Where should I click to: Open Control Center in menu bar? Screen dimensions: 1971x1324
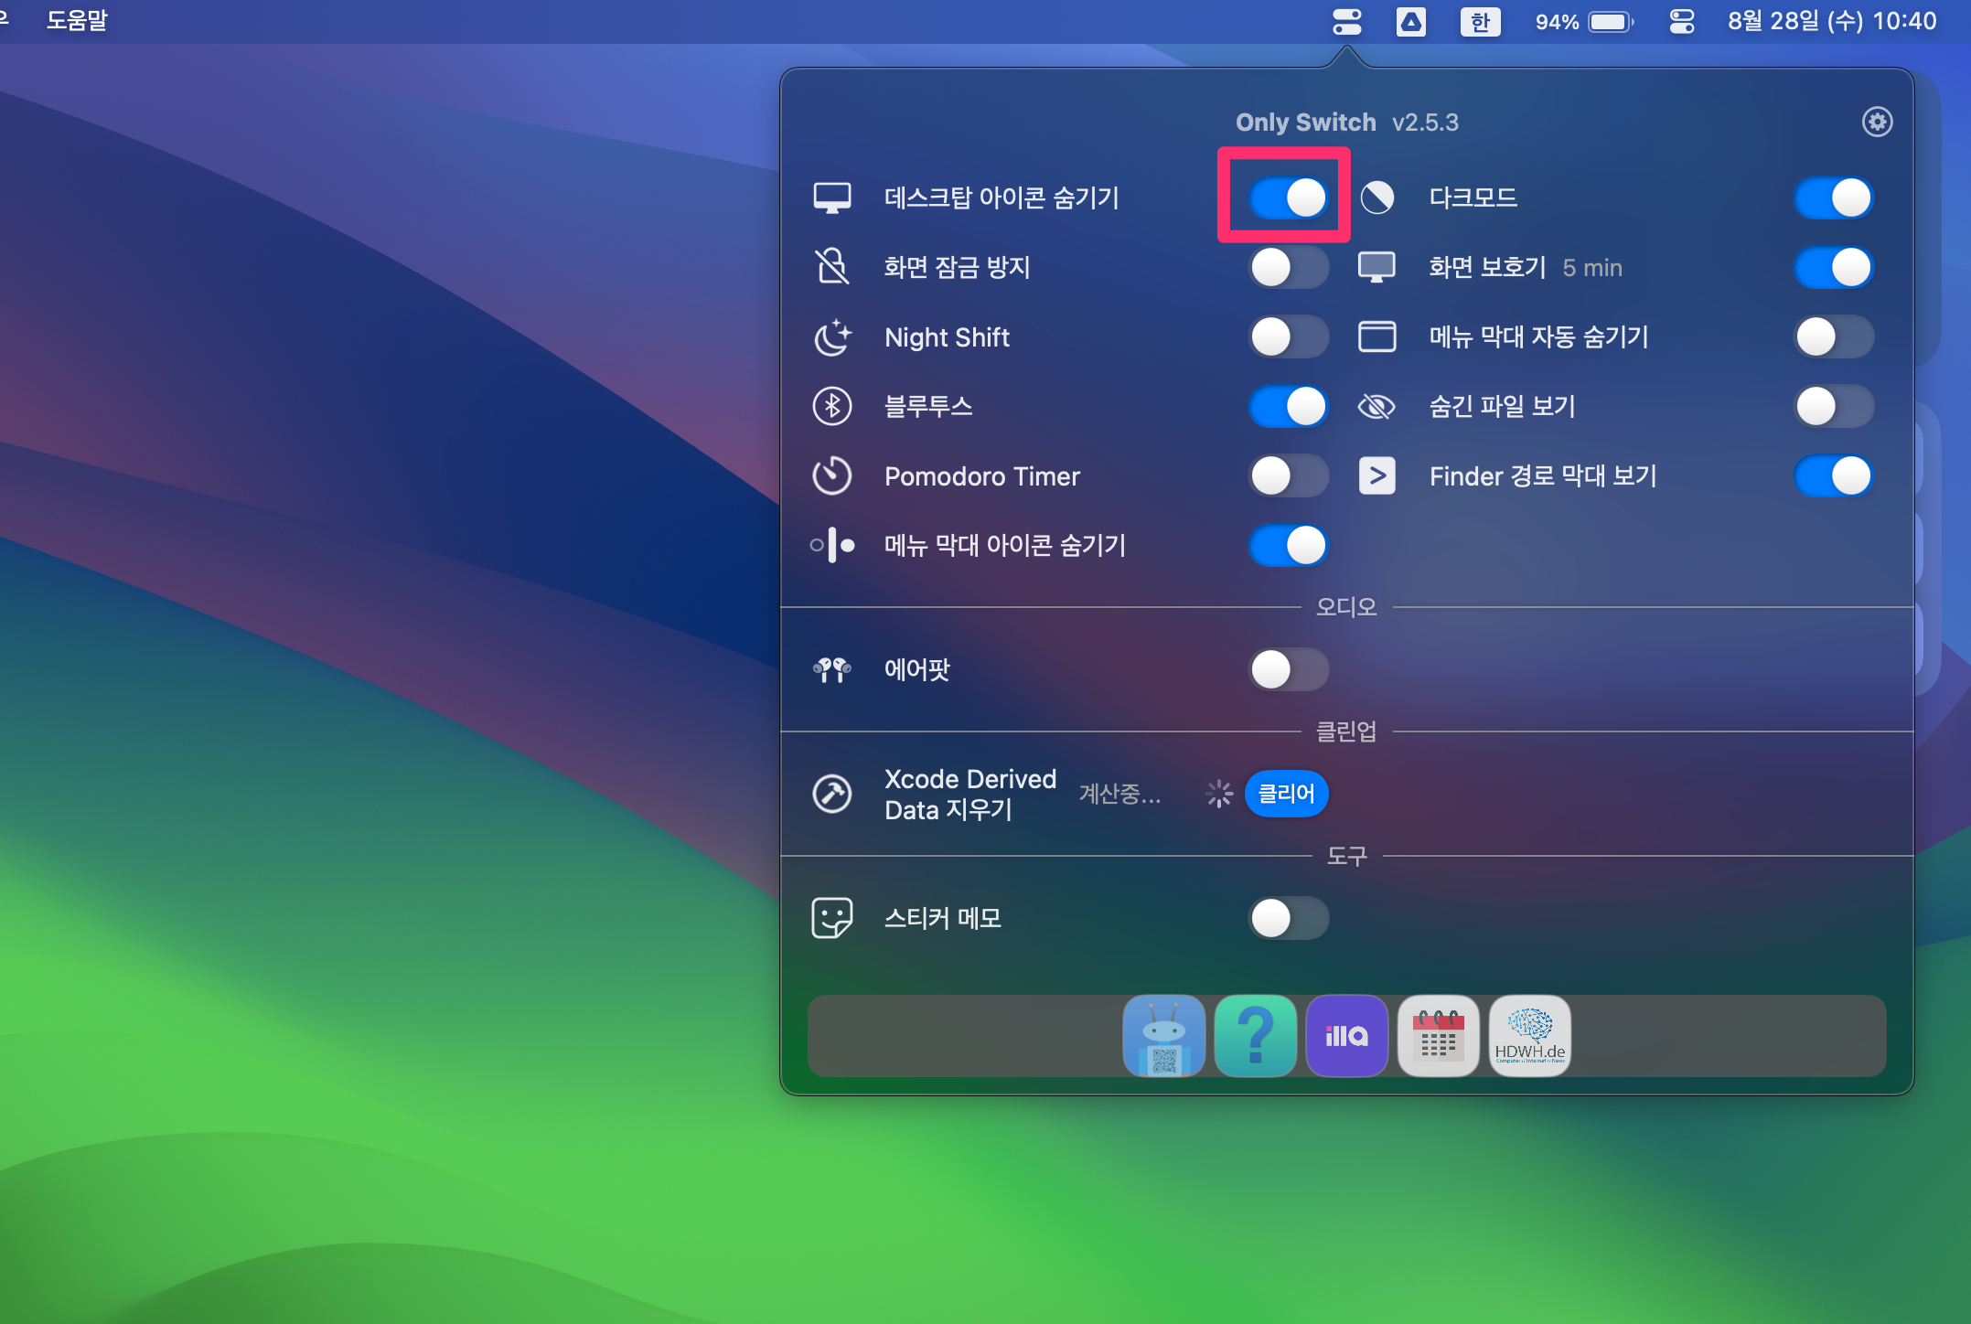point(1681,21)
